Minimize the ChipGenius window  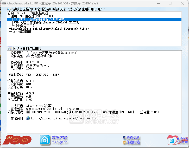coord(159,3)
